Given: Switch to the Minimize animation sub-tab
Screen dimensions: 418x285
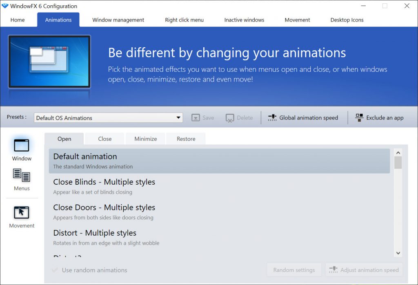Looking at the screenshot, I should pos(146,139).
